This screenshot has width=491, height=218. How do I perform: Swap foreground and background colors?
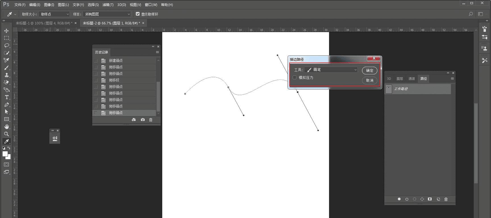pos(9,148)
